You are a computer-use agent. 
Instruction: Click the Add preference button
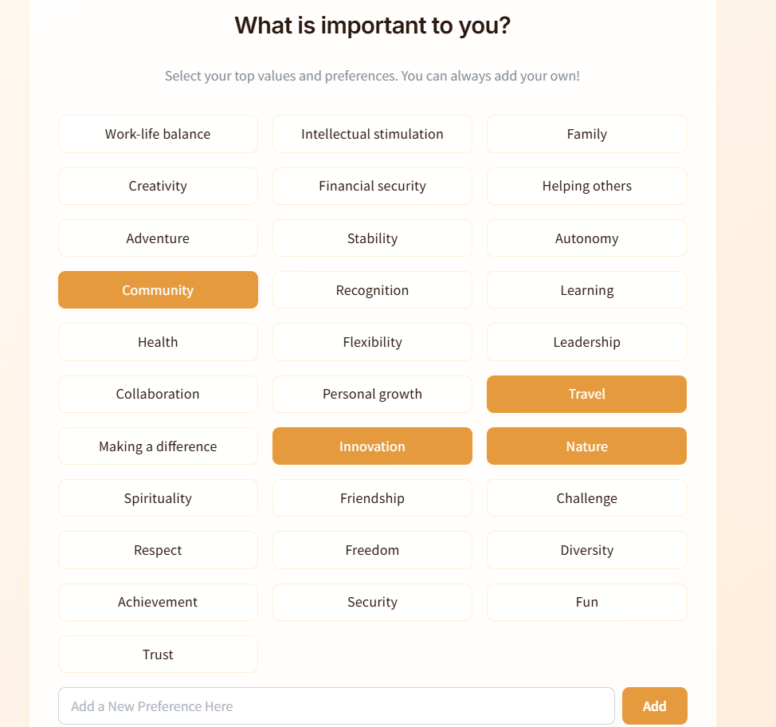click(654, 706)
